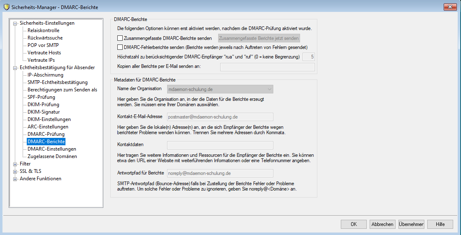Enable Zusammengefasste DMARC-Berichte senden checkbox

pyautogui.click(x=120, y=38)
